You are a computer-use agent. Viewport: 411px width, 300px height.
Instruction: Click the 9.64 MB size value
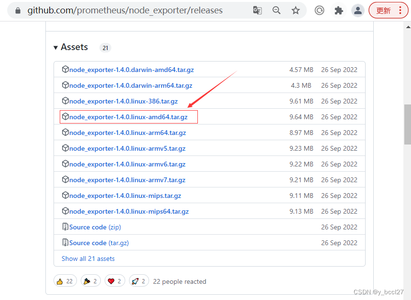302,117
